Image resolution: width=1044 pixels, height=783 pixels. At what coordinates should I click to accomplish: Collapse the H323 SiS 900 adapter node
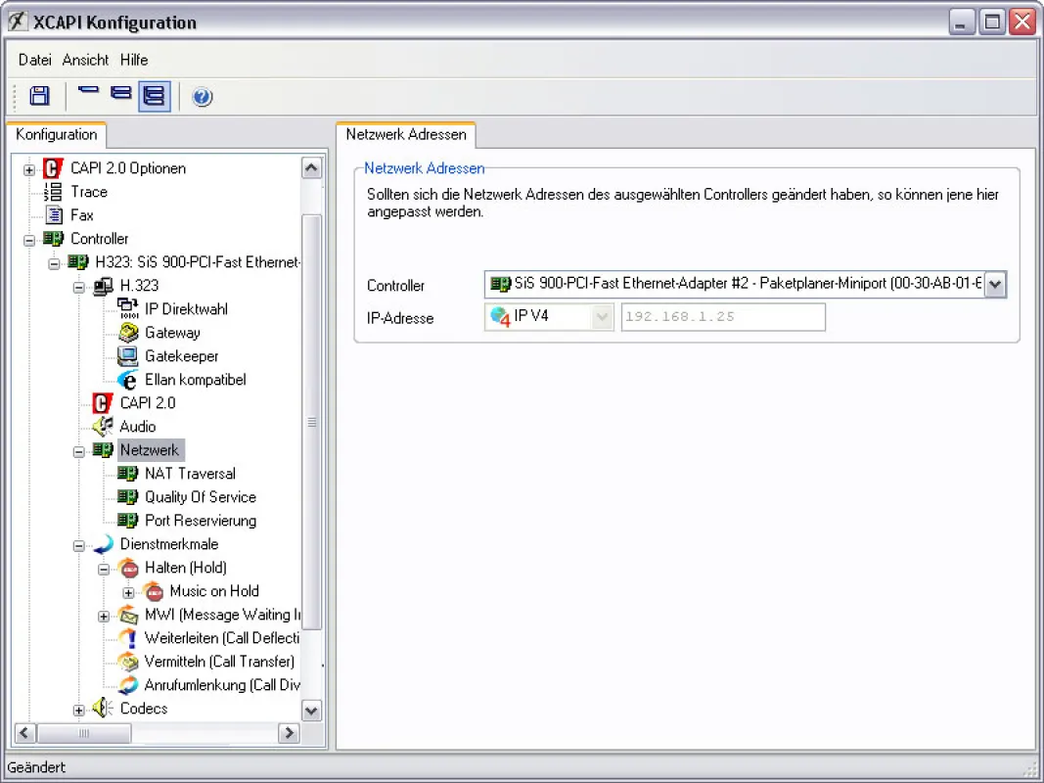pos(54,263)
